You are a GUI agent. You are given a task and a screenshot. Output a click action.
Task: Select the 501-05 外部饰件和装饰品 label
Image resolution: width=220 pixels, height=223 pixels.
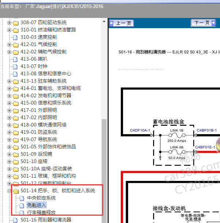click(x=48, y=147)
